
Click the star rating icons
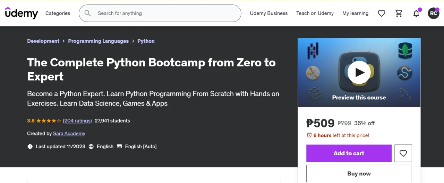(x=49, y=121)
